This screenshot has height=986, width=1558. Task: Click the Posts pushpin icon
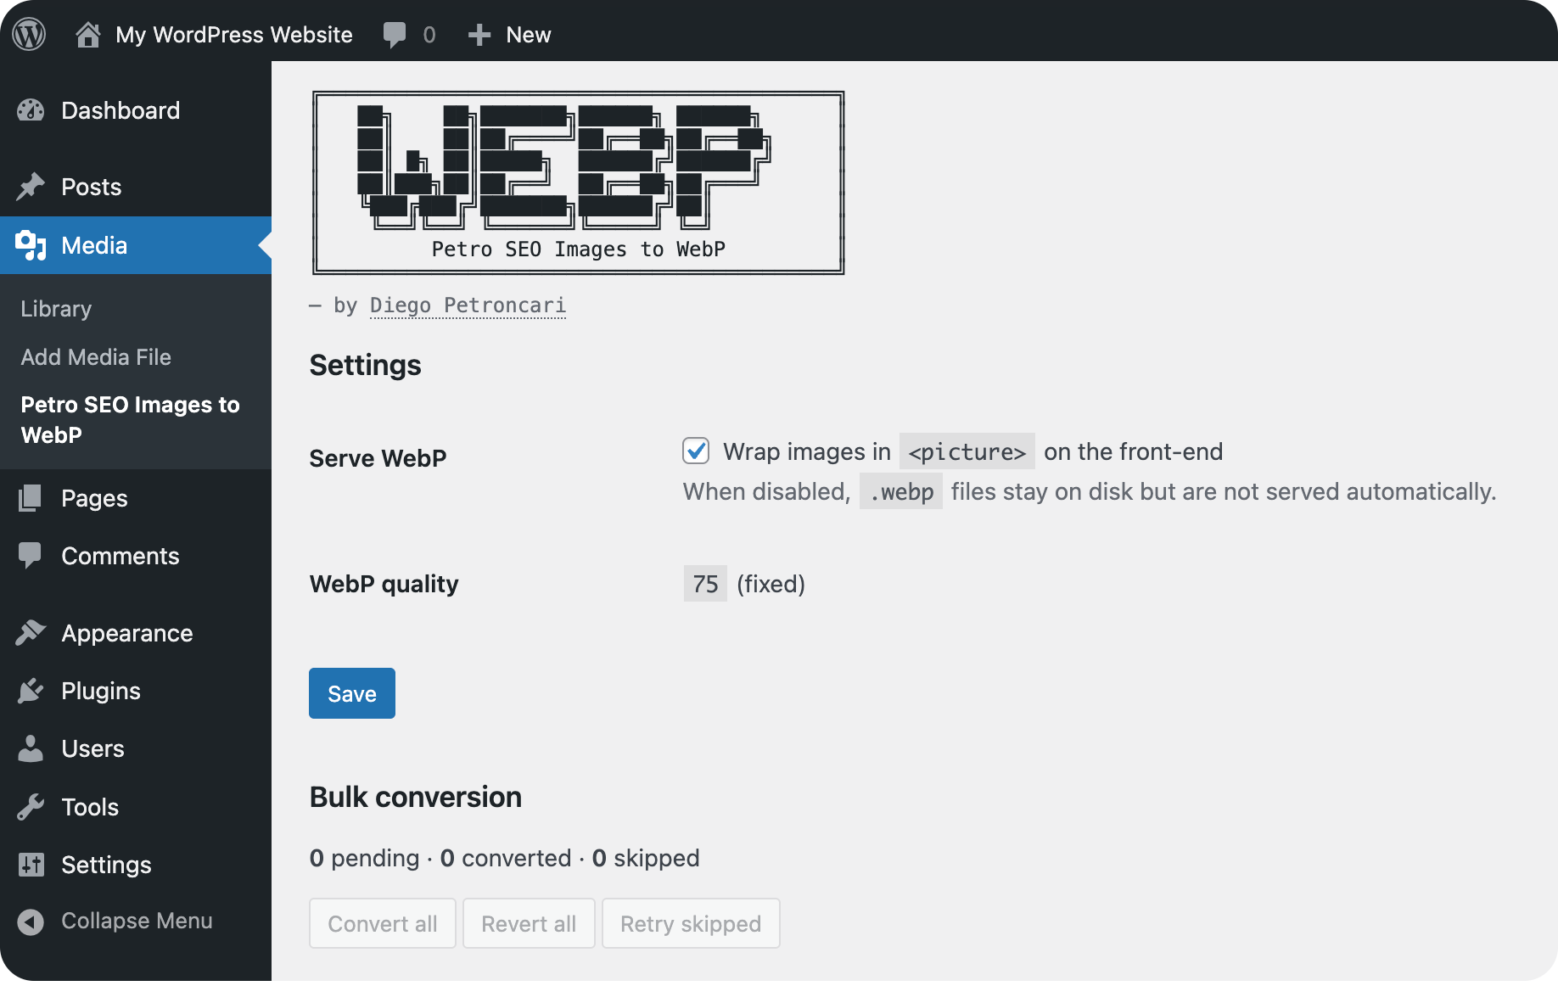(x=31, y=187)
